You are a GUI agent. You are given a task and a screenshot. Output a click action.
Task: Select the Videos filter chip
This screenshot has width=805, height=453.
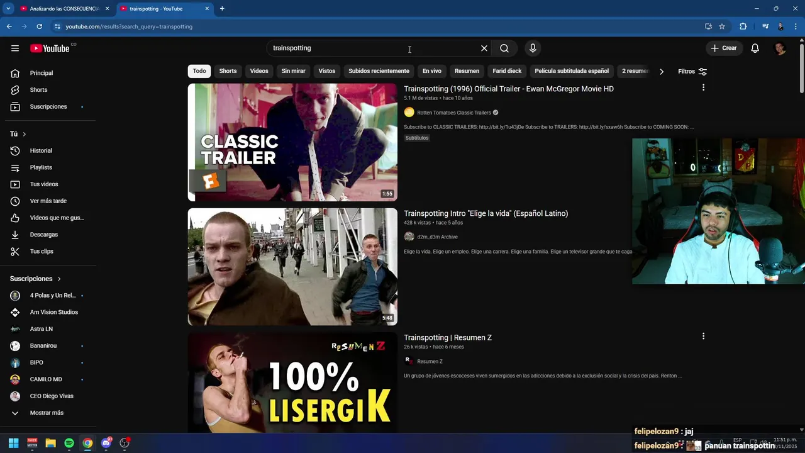[259, 71]
